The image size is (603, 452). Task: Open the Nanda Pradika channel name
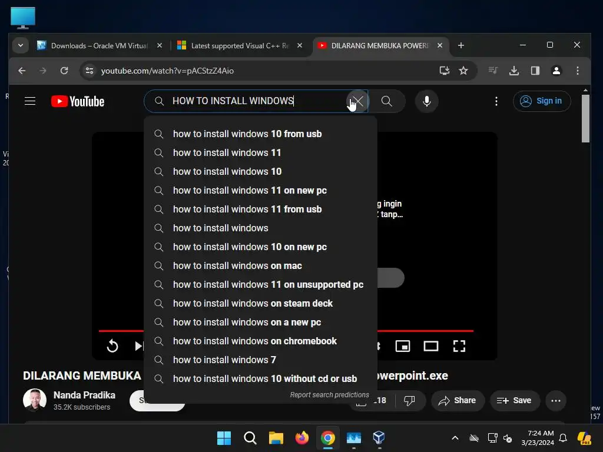coord(84,395)
